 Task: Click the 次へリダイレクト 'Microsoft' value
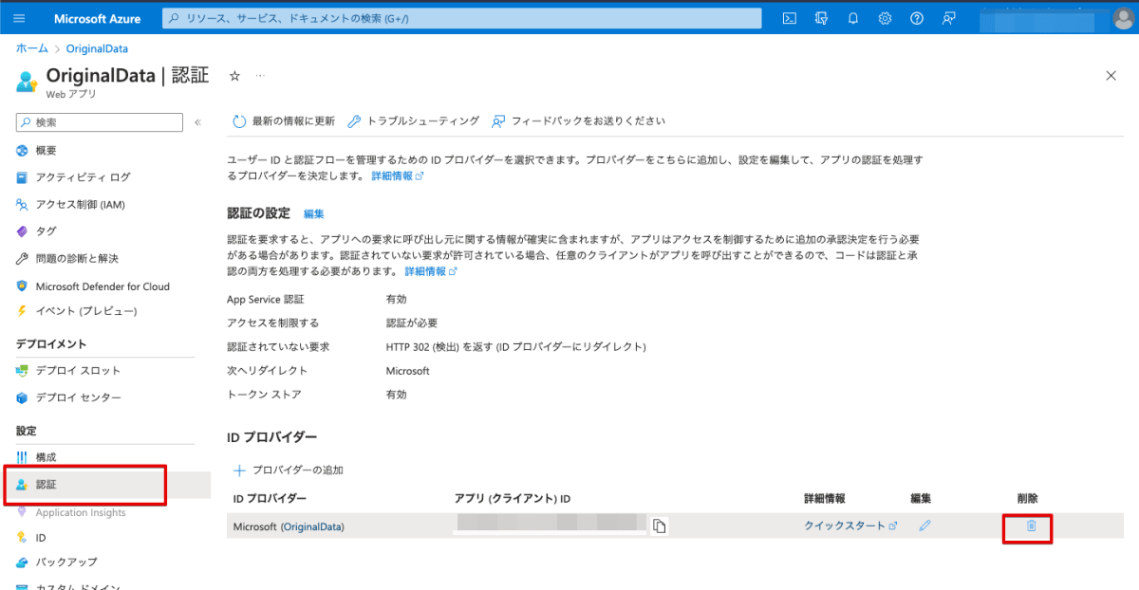point(408,371)
